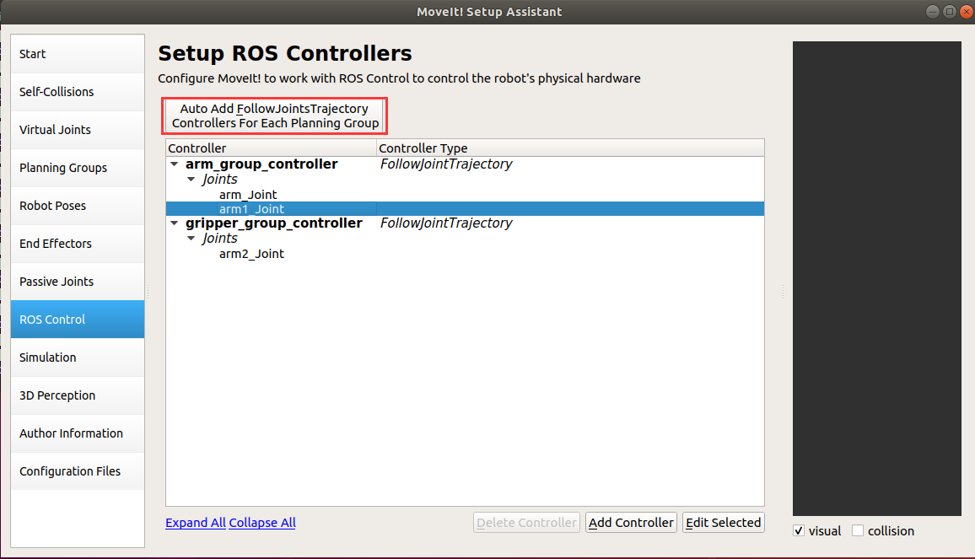Go to End Effectors step
975x559 pixels.
click(78, 244)
